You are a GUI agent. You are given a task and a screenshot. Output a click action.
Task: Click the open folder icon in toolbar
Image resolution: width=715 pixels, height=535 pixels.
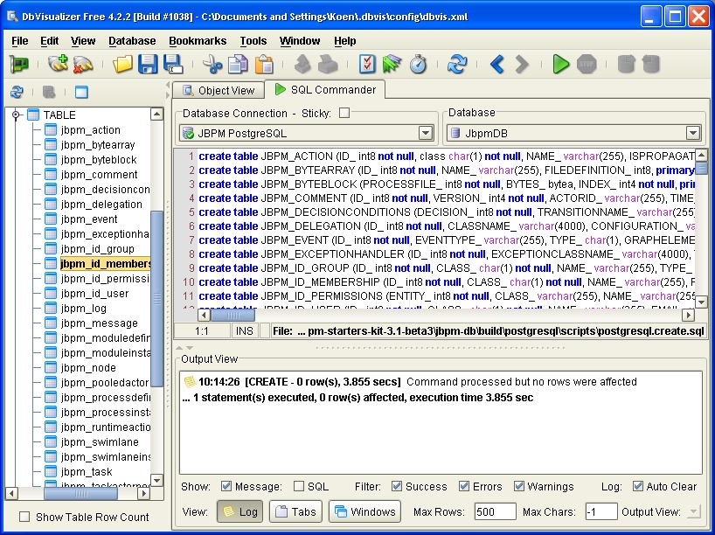[123, 64]
